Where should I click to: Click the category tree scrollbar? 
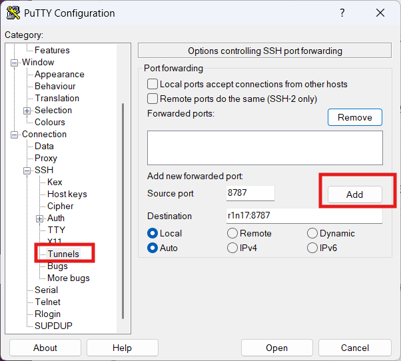(x=122, y=213)
